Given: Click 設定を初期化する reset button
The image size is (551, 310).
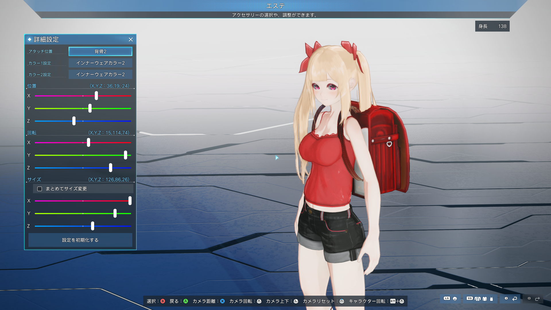Looking at the screenshot, I should coord(80,240).
